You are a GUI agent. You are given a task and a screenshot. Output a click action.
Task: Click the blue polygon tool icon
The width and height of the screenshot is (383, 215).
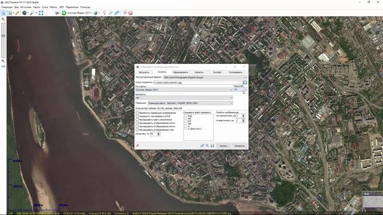click(117, 13)
